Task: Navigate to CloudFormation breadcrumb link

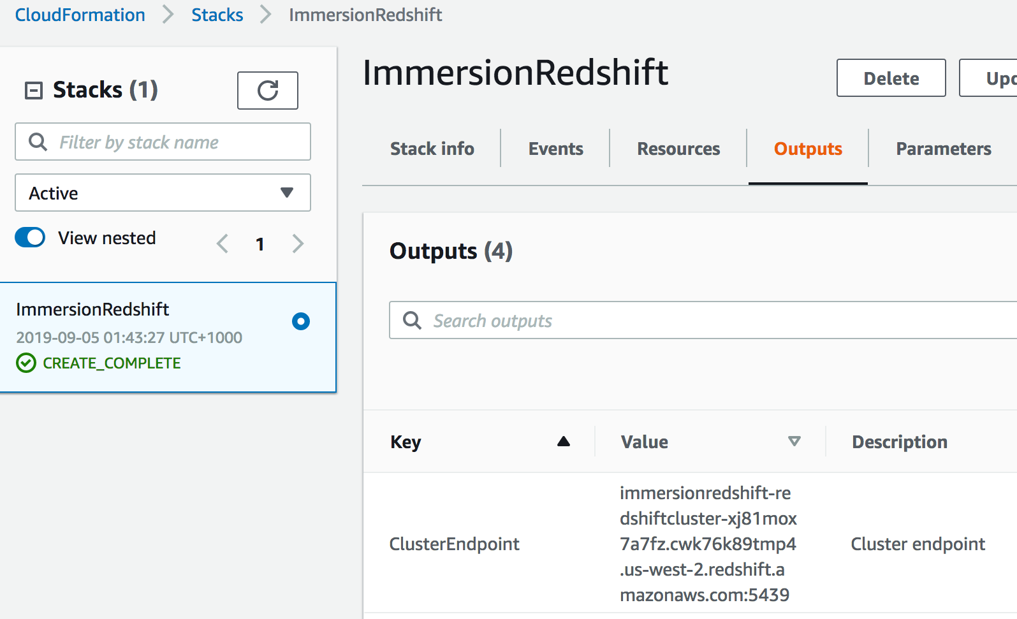Action: (80, 15)
